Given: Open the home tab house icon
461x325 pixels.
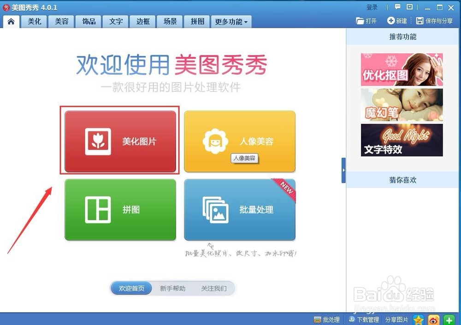Looking at the screenshot, I should [11, 21].
